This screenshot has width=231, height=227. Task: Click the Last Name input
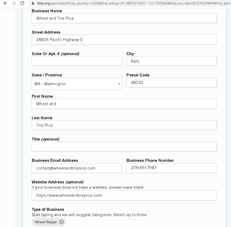click(124, 125)
